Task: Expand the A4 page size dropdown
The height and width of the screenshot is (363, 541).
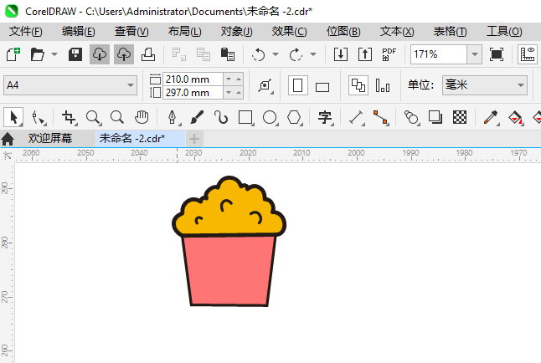Action: point(131,85)
